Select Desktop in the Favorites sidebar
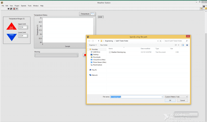Screen dimensions: 207x122 pos(96,54)
